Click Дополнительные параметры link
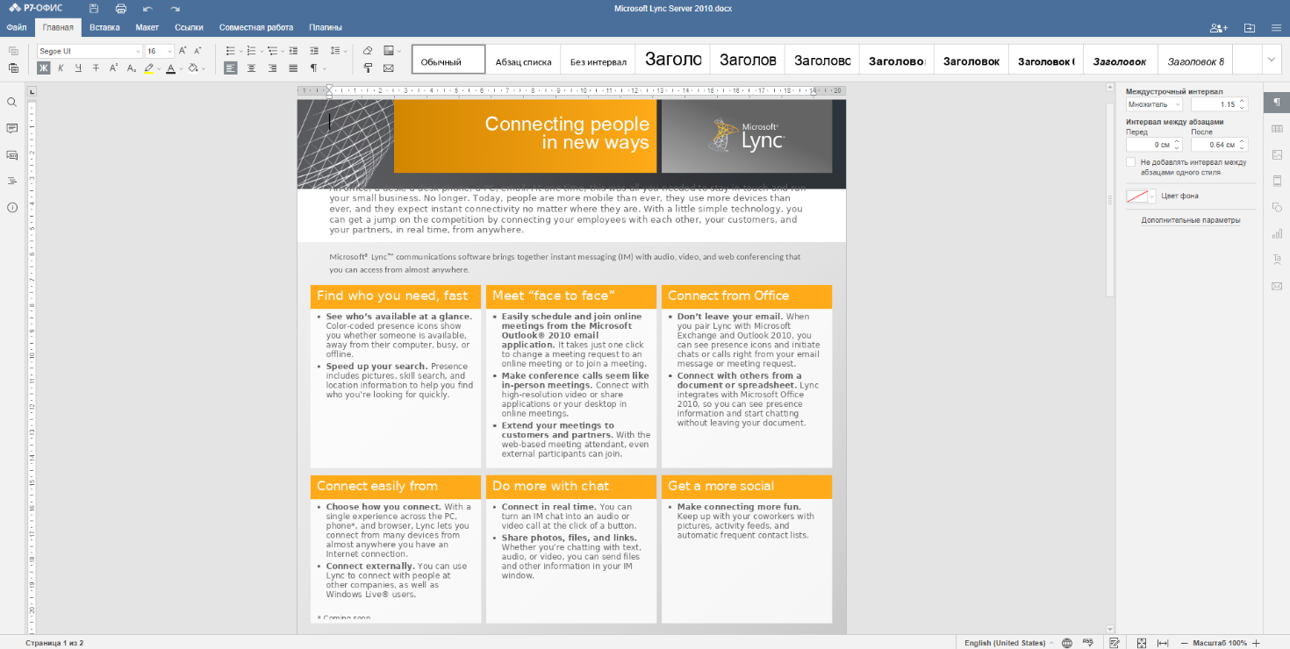Viewport: 1290px width, 649px height. point(1191,221)
